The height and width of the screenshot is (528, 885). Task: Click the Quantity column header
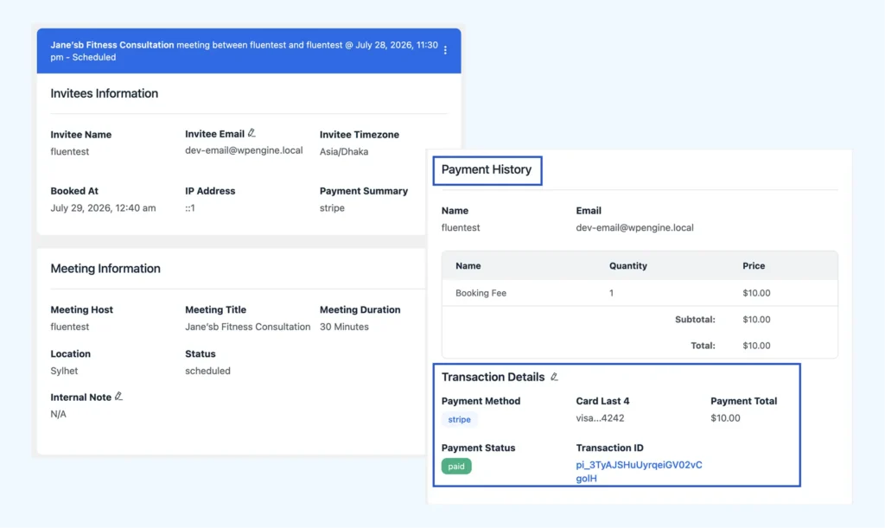click(627, 265)
